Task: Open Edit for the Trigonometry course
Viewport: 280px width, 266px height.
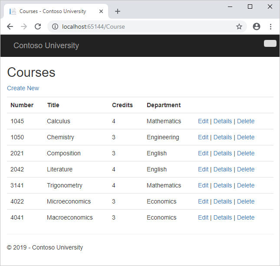Action: click(203, 185)
